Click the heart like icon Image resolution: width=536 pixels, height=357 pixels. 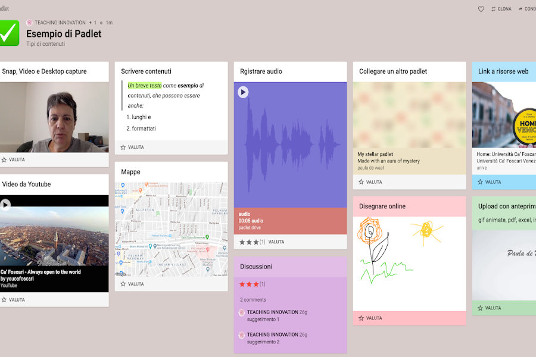(481, 10)
